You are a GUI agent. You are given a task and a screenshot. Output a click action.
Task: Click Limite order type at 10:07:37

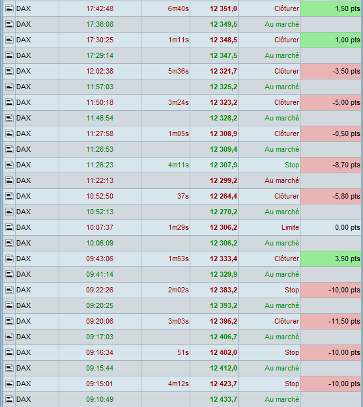click(290, 227)
